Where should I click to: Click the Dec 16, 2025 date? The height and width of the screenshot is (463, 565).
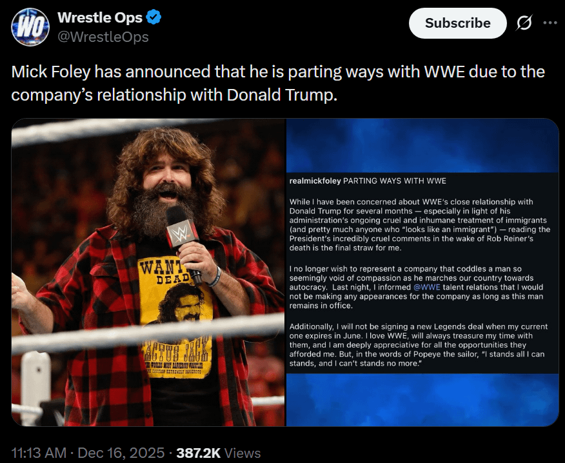click(x=121, y=453)
